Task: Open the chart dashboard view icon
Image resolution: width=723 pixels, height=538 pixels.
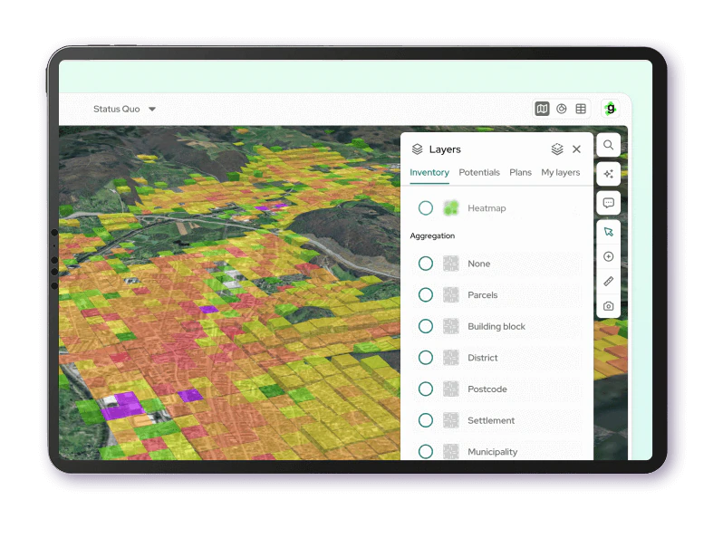Action: tap(562, 109)
